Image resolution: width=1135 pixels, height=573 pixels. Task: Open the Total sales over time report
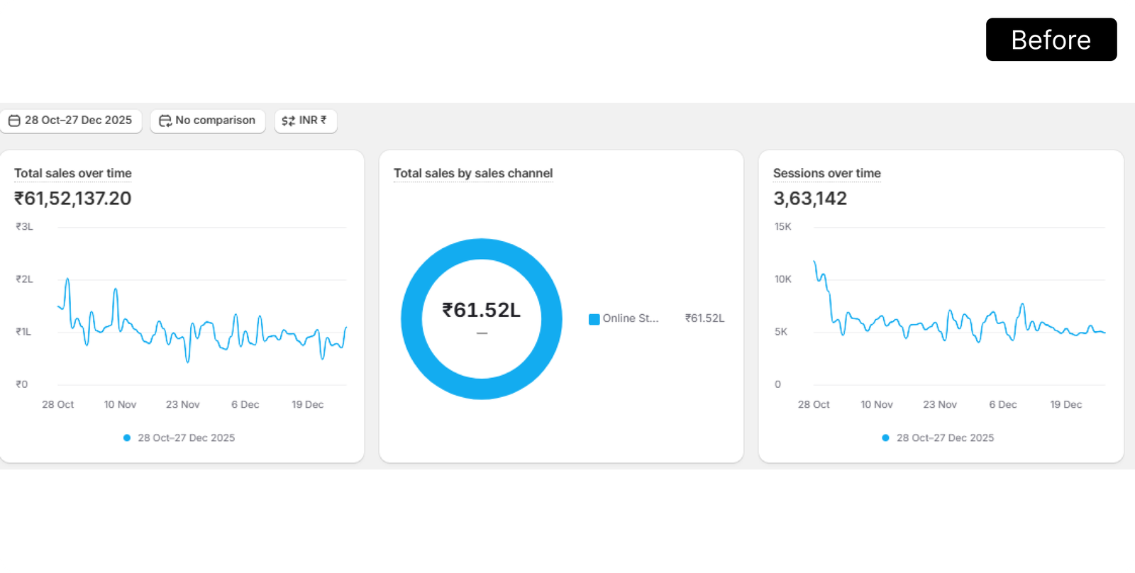[73, 173]
